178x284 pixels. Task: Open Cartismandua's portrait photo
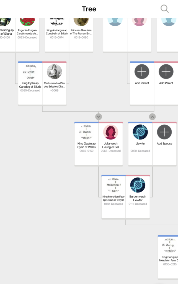pos(54,72)
